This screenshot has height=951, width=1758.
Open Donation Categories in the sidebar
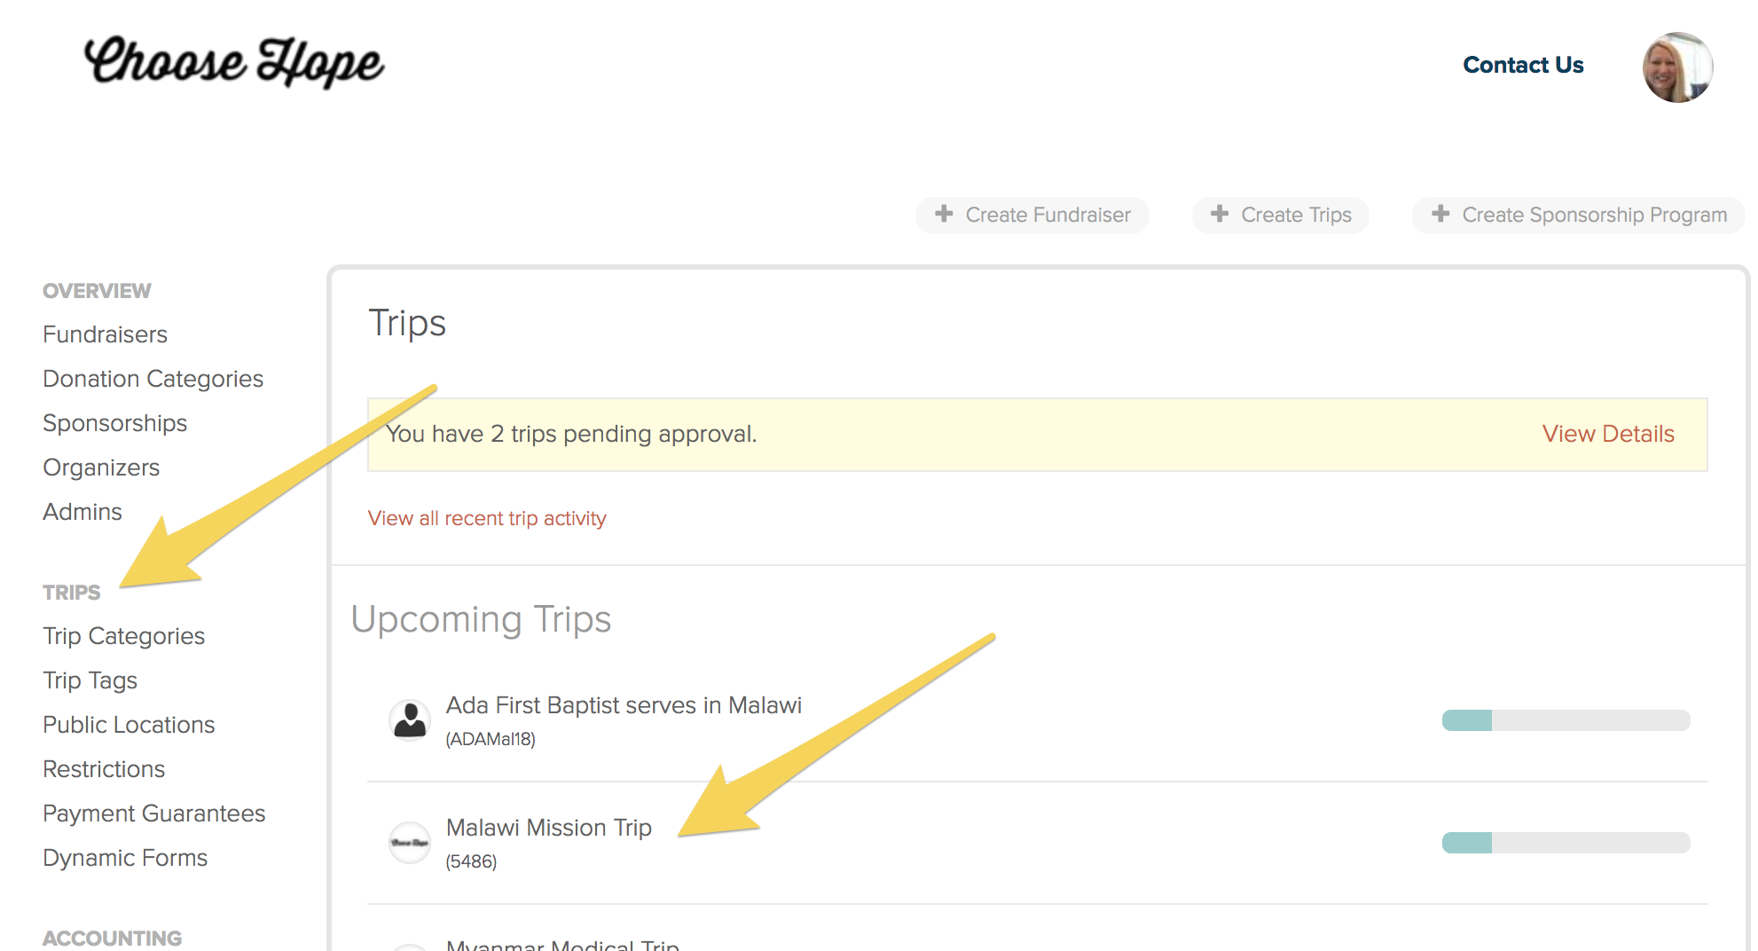pos(153,379)
